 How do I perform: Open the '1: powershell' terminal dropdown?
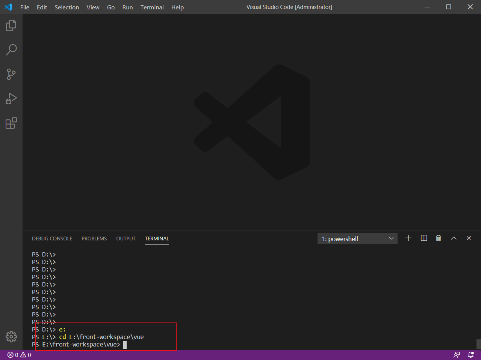tap(357, 238)
